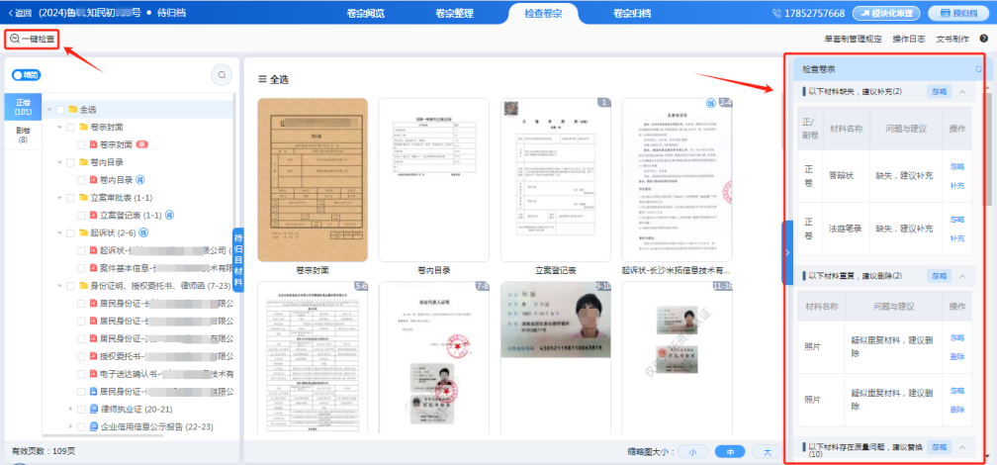
Task: Collapse the right panel with blue arrow handle
Action: point(787,252)
